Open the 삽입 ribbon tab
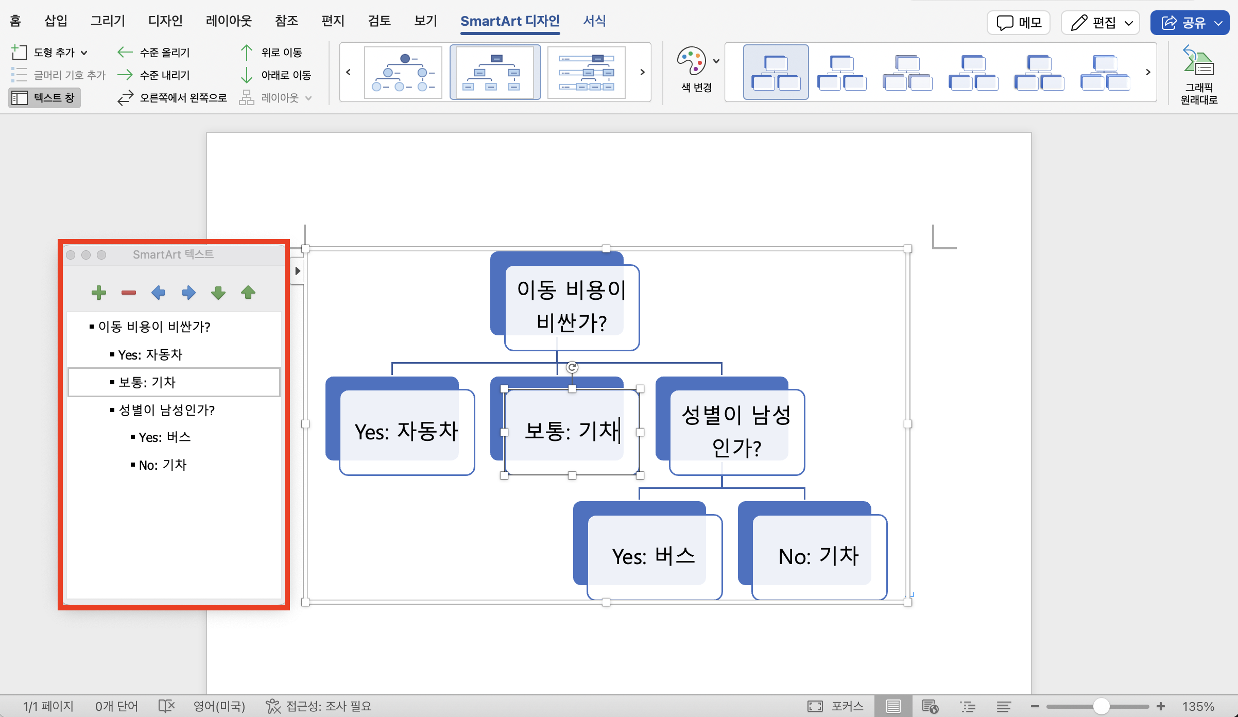Viewport: 1238px width, 717px height. click(56, 21)
